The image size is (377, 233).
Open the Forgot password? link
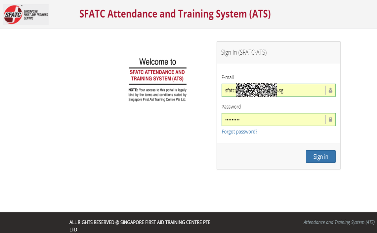pos(239,132)
